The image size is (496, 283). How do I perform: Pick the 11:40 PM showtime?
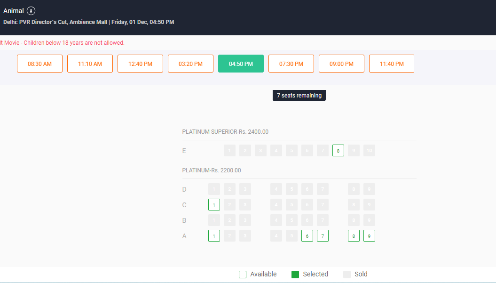(x=391, y=64)
